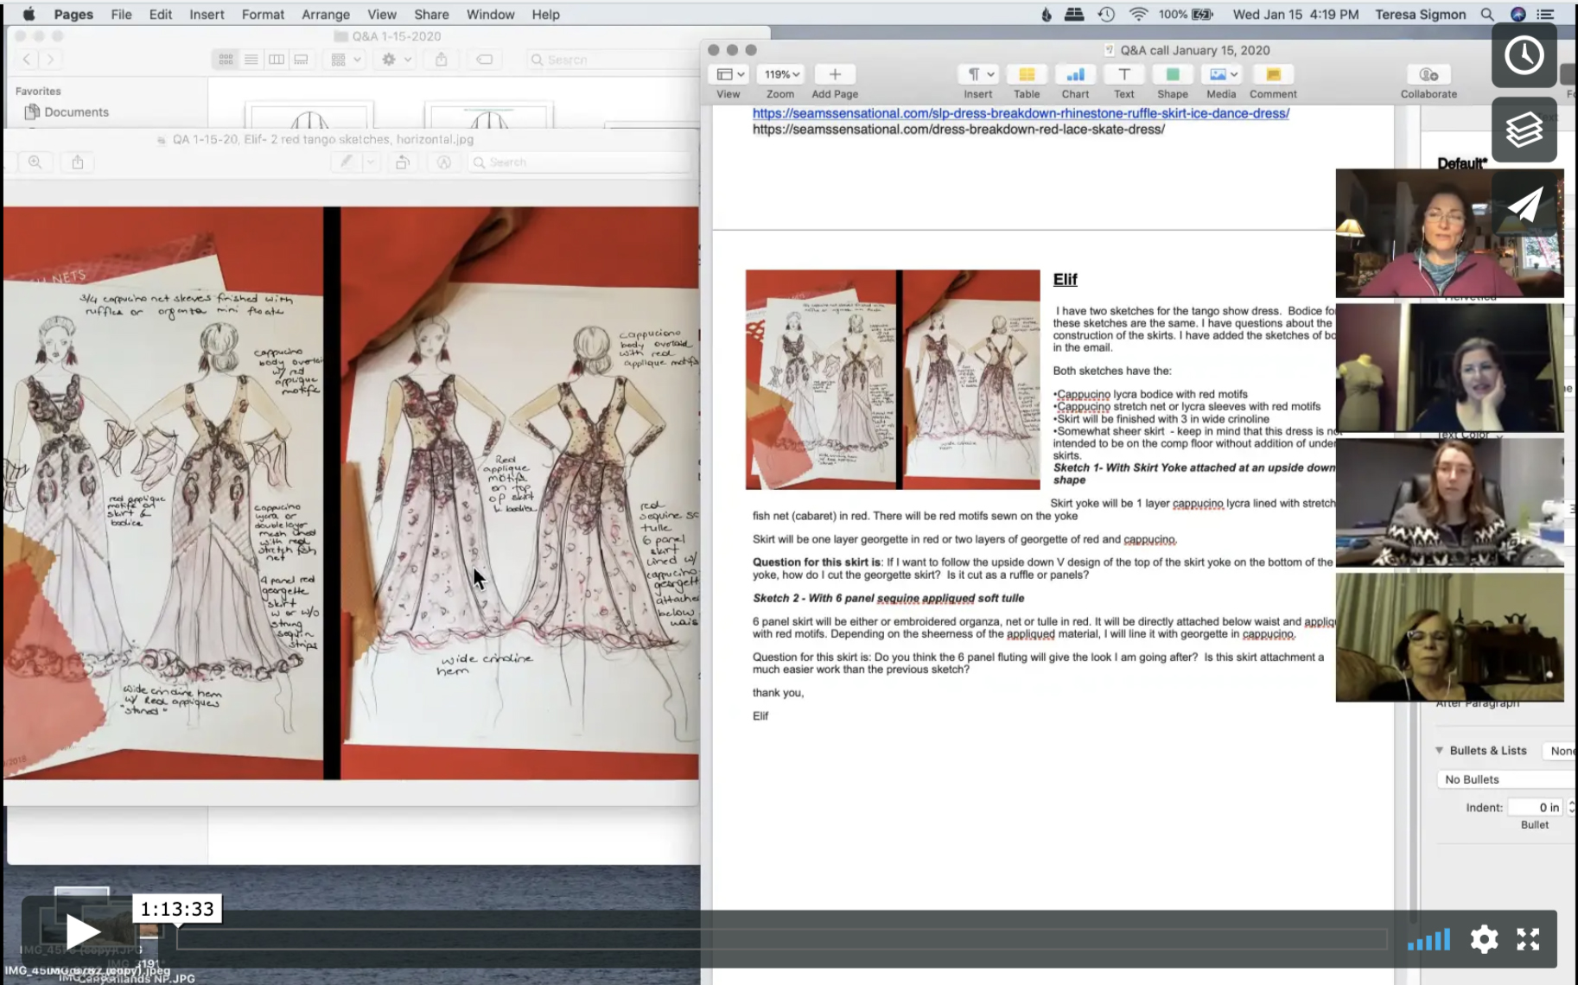Open the Shape tool in toolbar
Viewport: 1578px width, 985px height.
pos(1172,75)
